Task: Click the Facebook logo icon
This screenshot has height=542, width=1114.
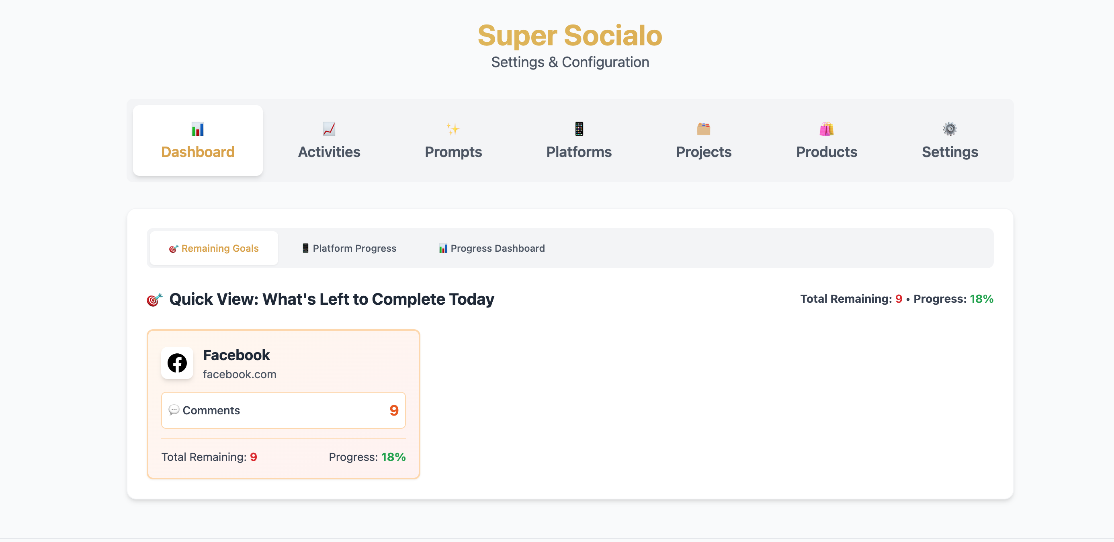Action: 177,363
